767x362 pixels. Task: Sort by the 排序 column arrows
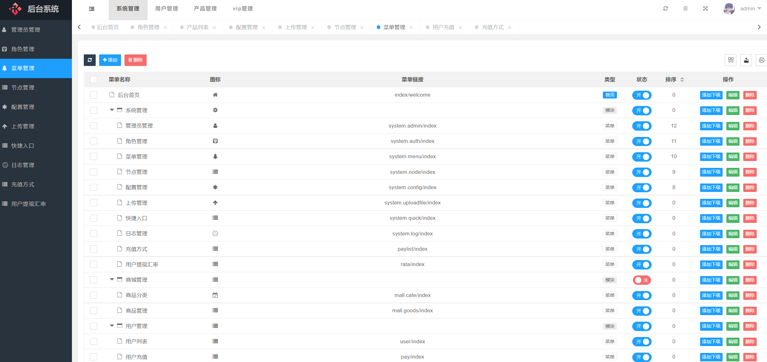[x=682, y=80]
